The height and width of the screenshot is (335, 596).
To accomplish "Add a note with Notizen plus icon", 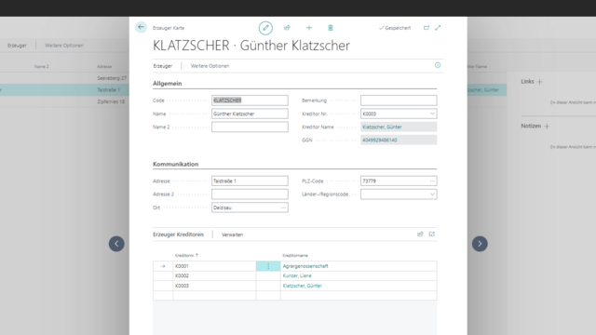I will [x=547, y=127].
